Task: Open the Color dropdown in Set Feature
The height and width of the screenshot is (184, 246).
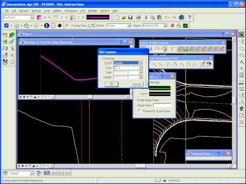Action: (x=140, y=67)
